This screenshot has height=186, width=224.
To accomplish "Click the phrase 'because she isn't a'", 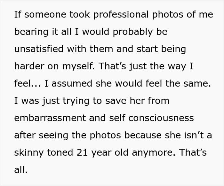I will pyautogui.click(x=168, y=135).
